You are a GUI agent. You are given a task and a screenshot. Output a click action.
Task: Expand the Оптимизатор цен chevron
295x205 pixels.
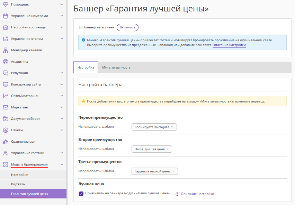click(x=62, y=96)
